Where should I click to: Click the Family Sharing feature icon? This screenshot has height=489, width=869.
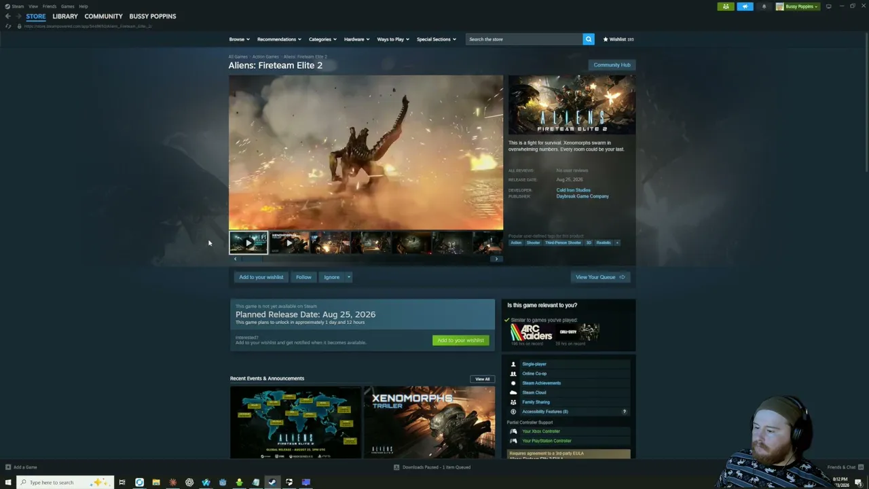pyautogui.click(x=513, y=402)
